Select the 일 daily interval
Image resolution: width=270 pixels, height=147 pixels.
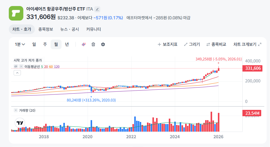pos(34,44)
